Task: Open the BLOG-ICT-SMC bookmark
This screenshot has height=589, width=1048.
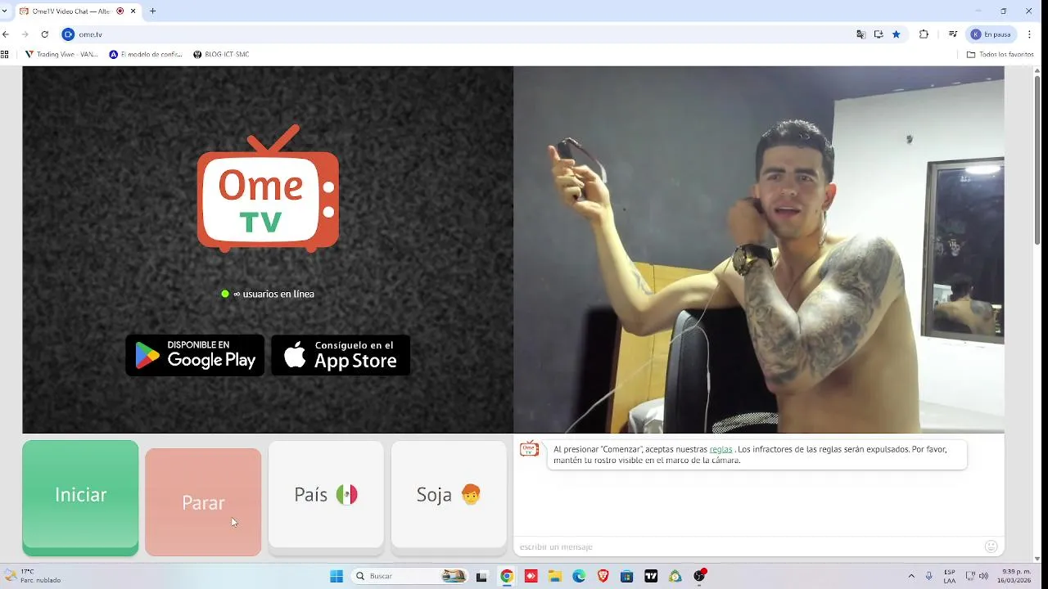Action: pos(221,55)
